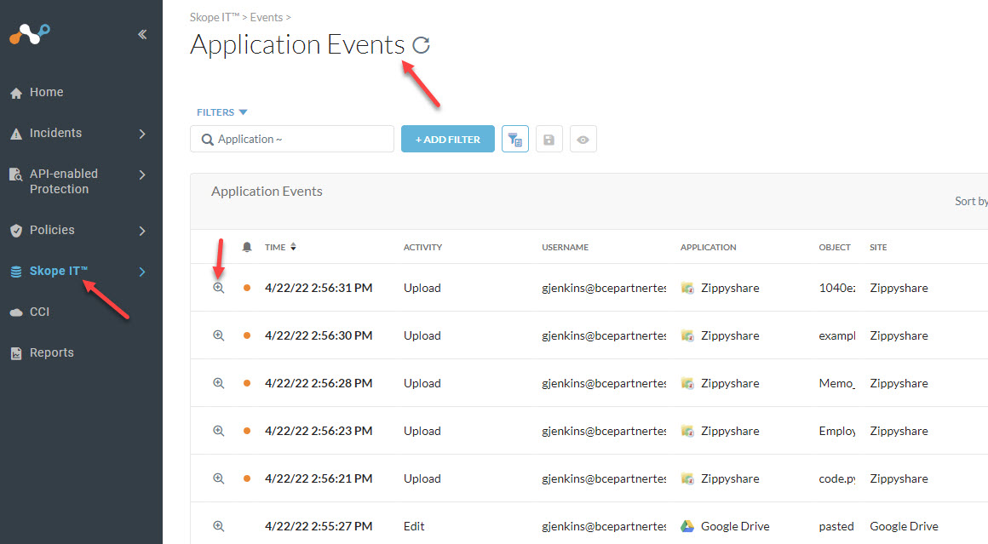The height and width of the screenshot is (544, 988).
Task: Click the Home house icon
Action: [16, 93]
